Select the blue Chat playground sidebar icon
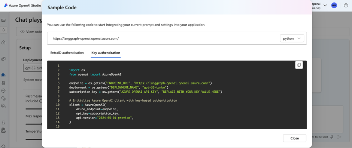The image size is (352, 148). coord(3,75)
